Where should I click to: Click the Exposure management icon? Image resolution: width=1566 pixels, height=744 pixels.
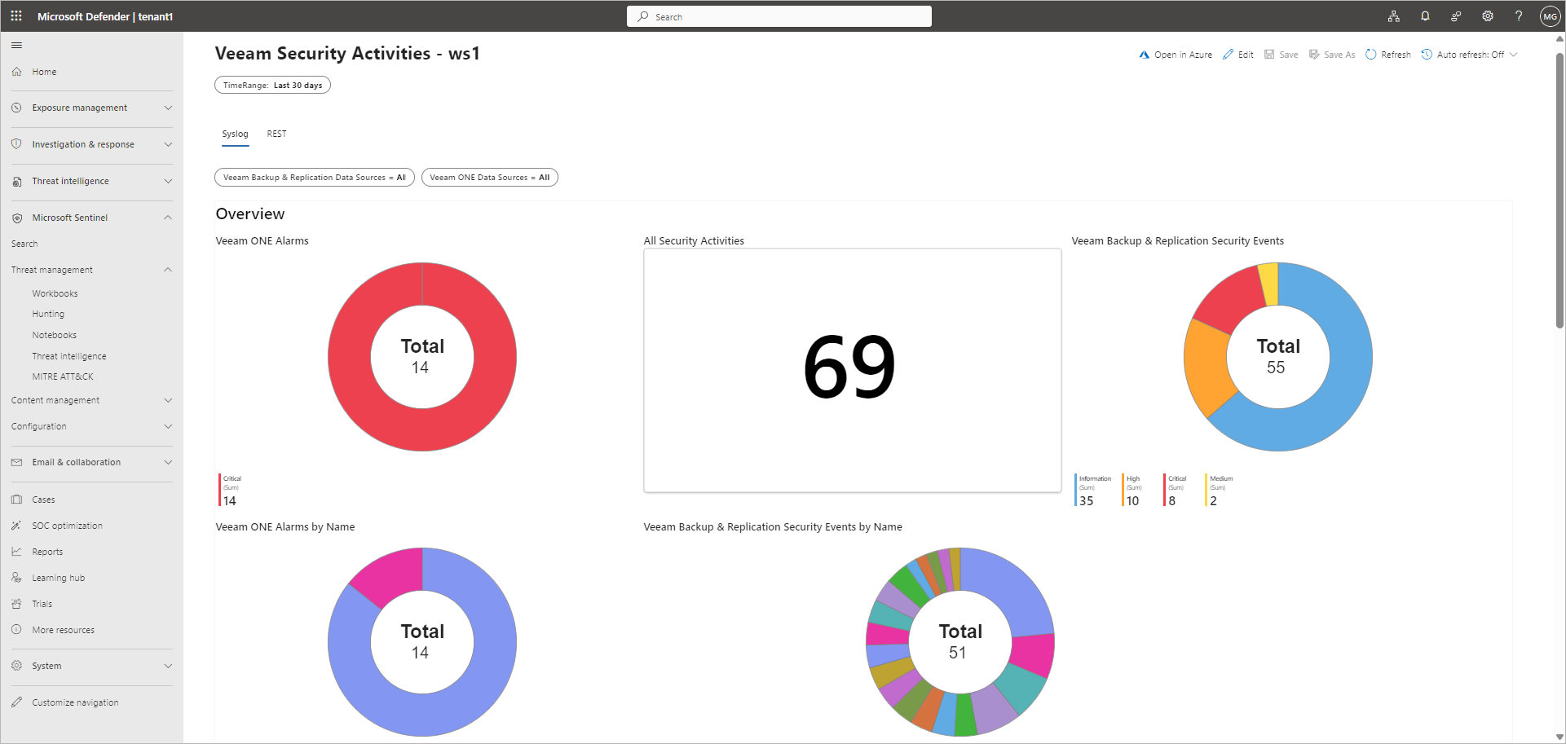pyautogui.click(x=16, y=108)
